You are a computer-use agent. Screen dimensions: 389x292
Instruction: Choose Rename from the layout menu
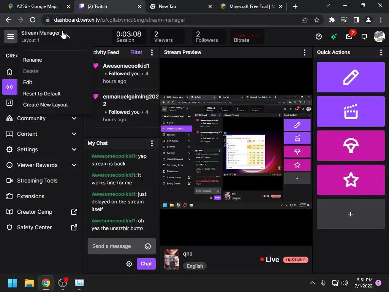(33, 60)
